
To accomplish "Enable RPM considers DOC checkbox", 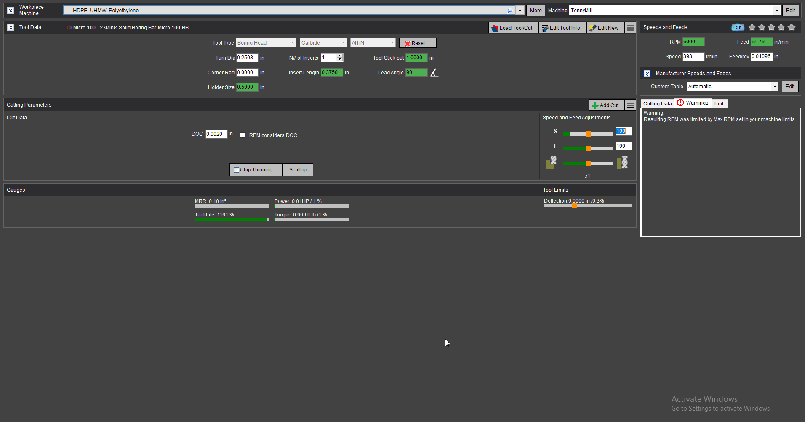I will point(243,135).
